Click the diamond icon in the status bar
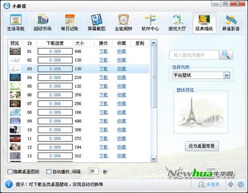The image size is (248, 193). point(231,185)
